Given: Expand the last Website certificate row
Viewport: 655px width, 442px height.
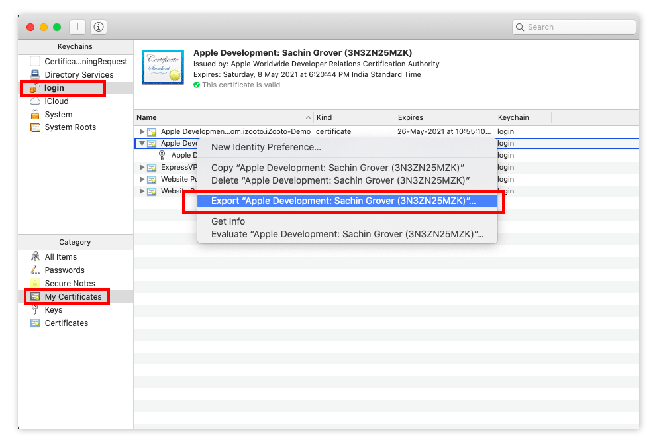Looking at the screenshot, I should [142, 191].
